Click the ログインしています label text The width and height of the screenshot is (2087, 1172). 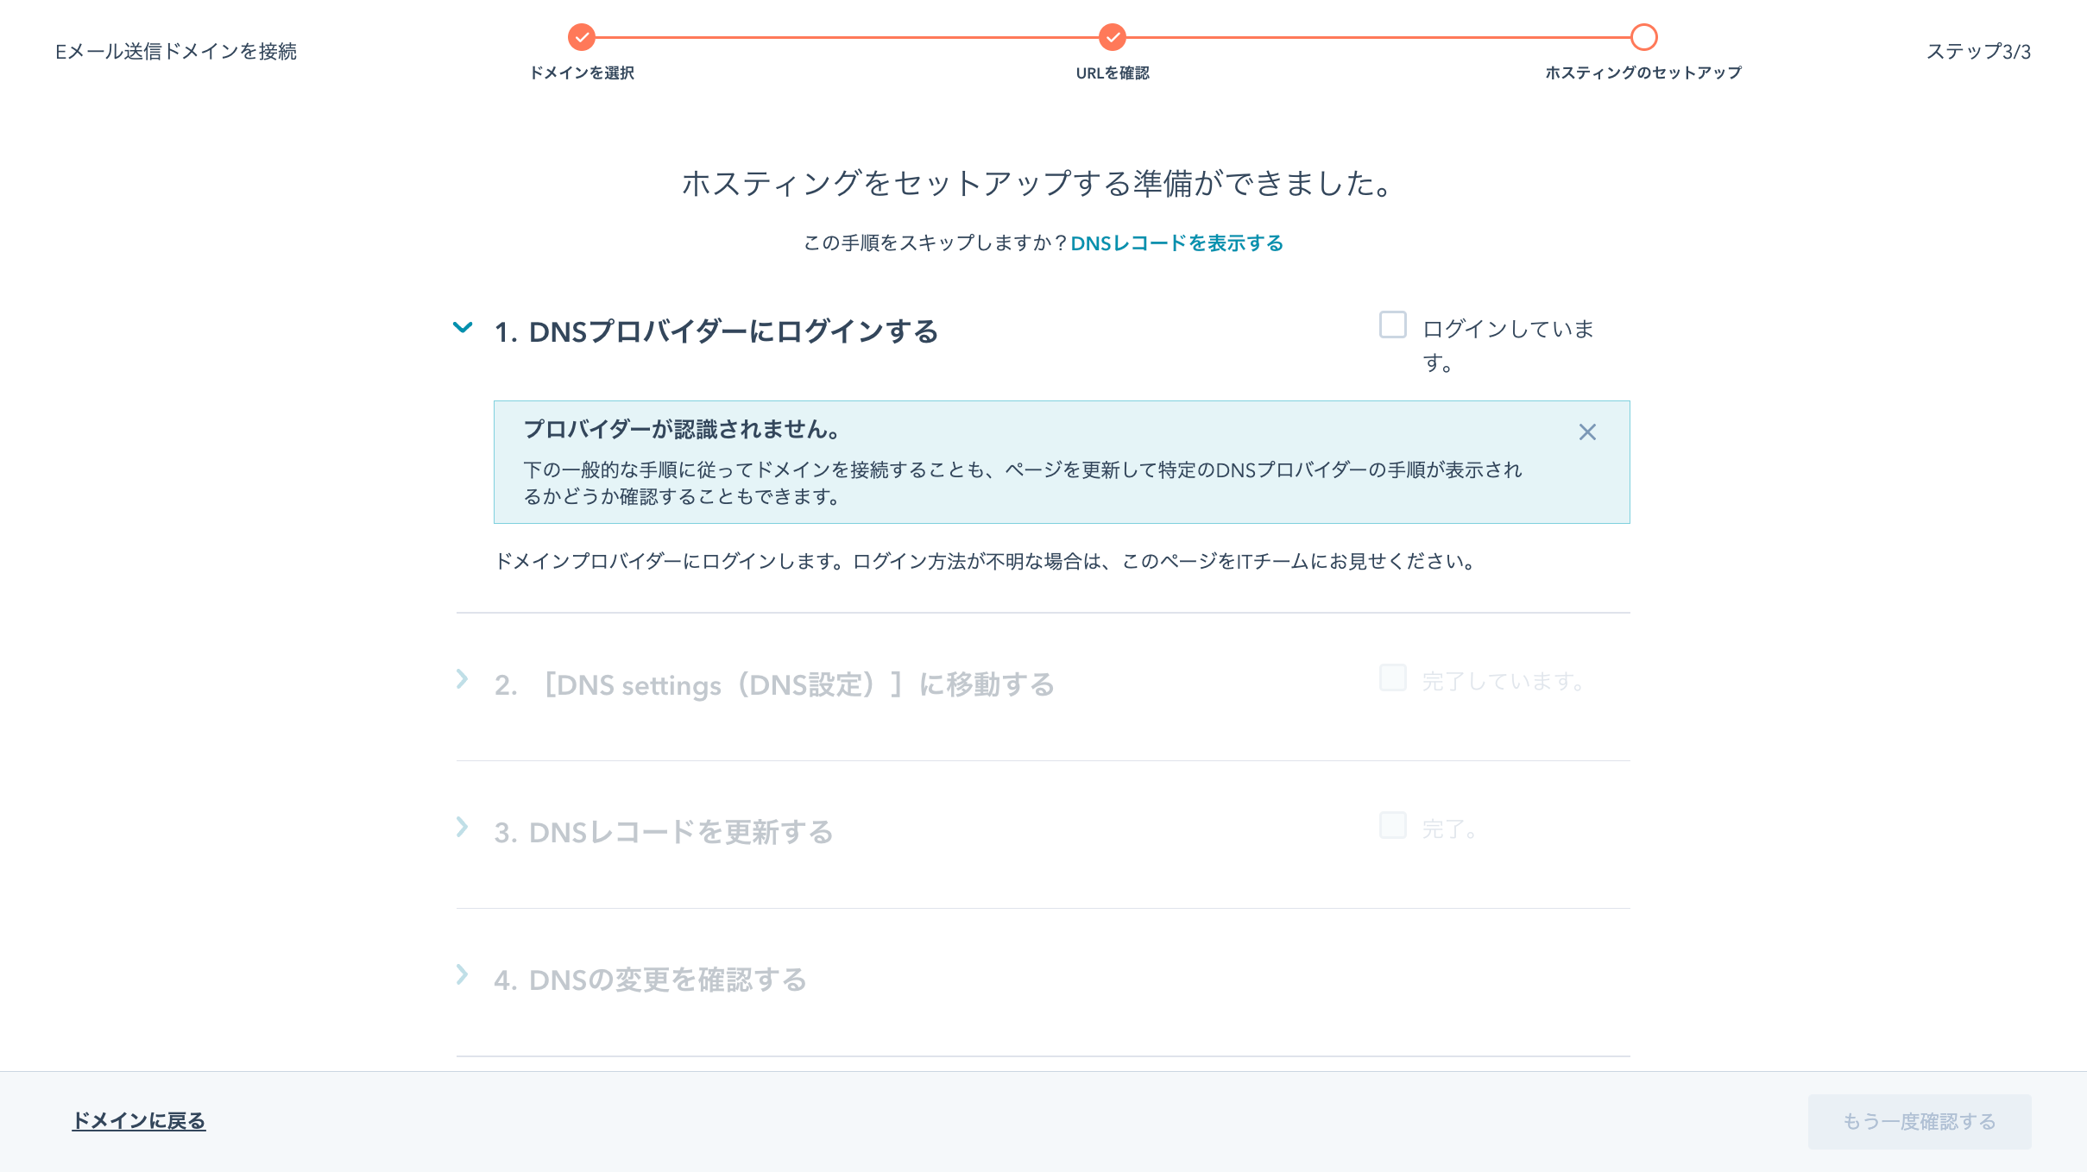point(1508,345)
